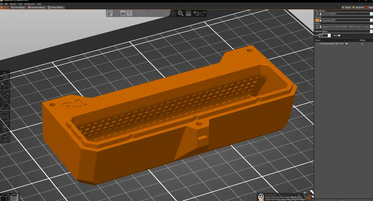Image resolution: width=373 pixels, height=201 pixels.
Task: Select the Move tool in left toolbar
Action: [4, 76]
